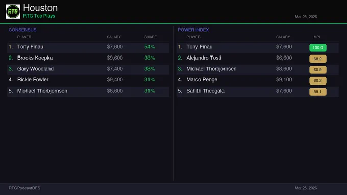This screenshot has width=347, height=195.
Task: Click the 59.1 MPI badge for Theegala
Action: point(317,92)
